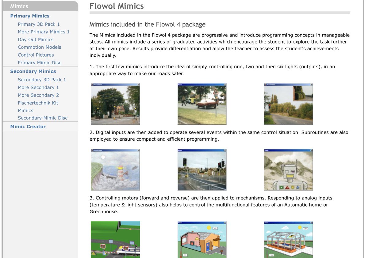View the automatic home mimic thumbnail
This screenshot has height=258, width=368.
202,240
